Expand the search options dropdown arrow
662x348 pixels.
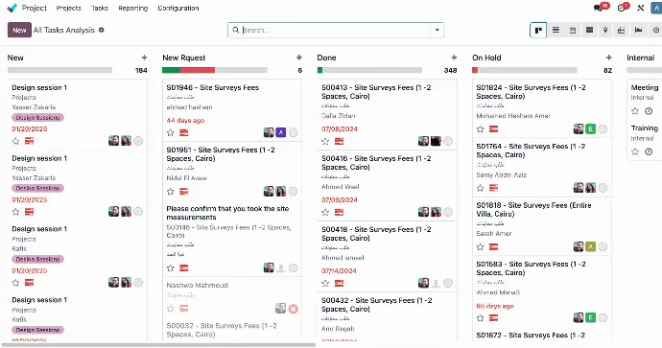[x=437, y=30]
